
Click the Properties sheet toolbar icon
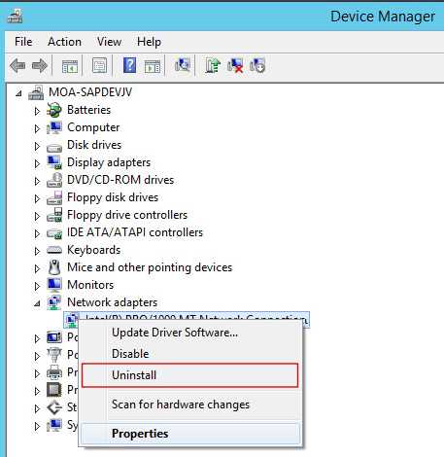(x=99, y=65)
